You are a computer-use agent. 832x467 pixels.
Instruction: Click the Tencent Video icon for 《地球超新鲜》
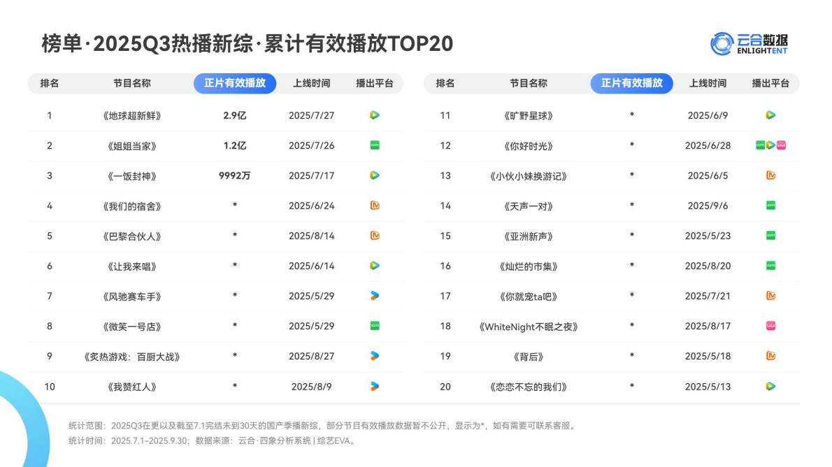point(375,115)
